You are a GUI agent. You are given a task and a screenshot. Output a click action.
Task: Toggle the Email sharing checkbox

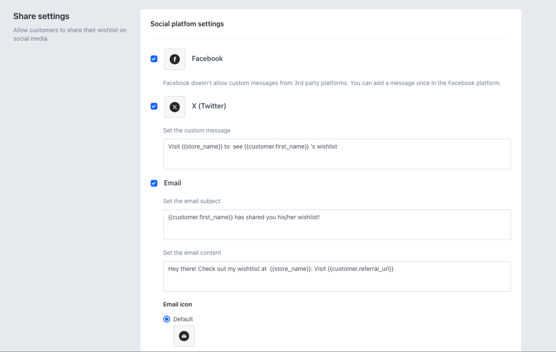click(154, 183)
